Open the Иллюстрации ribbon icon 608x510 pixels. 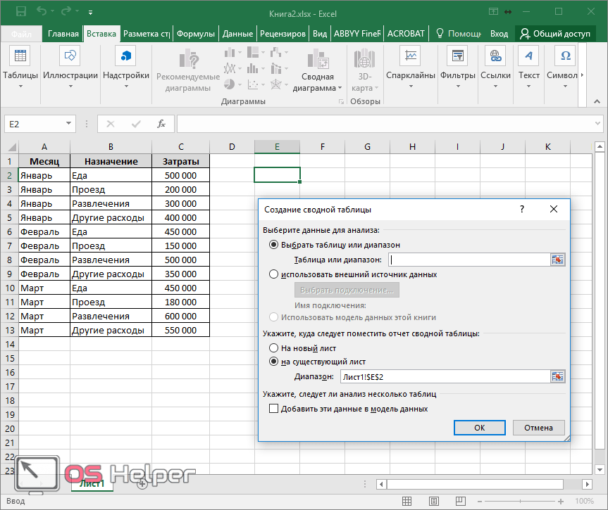pos(70,56)
